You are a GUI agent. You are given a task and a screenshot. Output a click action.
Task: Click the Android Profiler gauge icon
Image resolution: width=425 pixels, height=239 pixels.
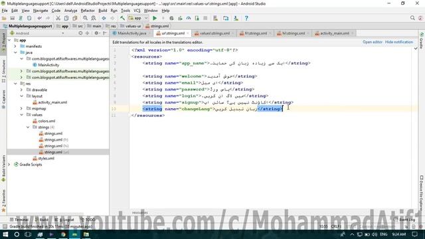(x=189, y=18)
